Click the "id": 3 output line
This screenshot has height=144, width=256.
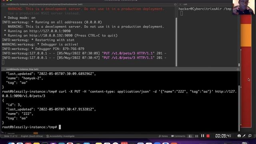[x=14, y=105]
